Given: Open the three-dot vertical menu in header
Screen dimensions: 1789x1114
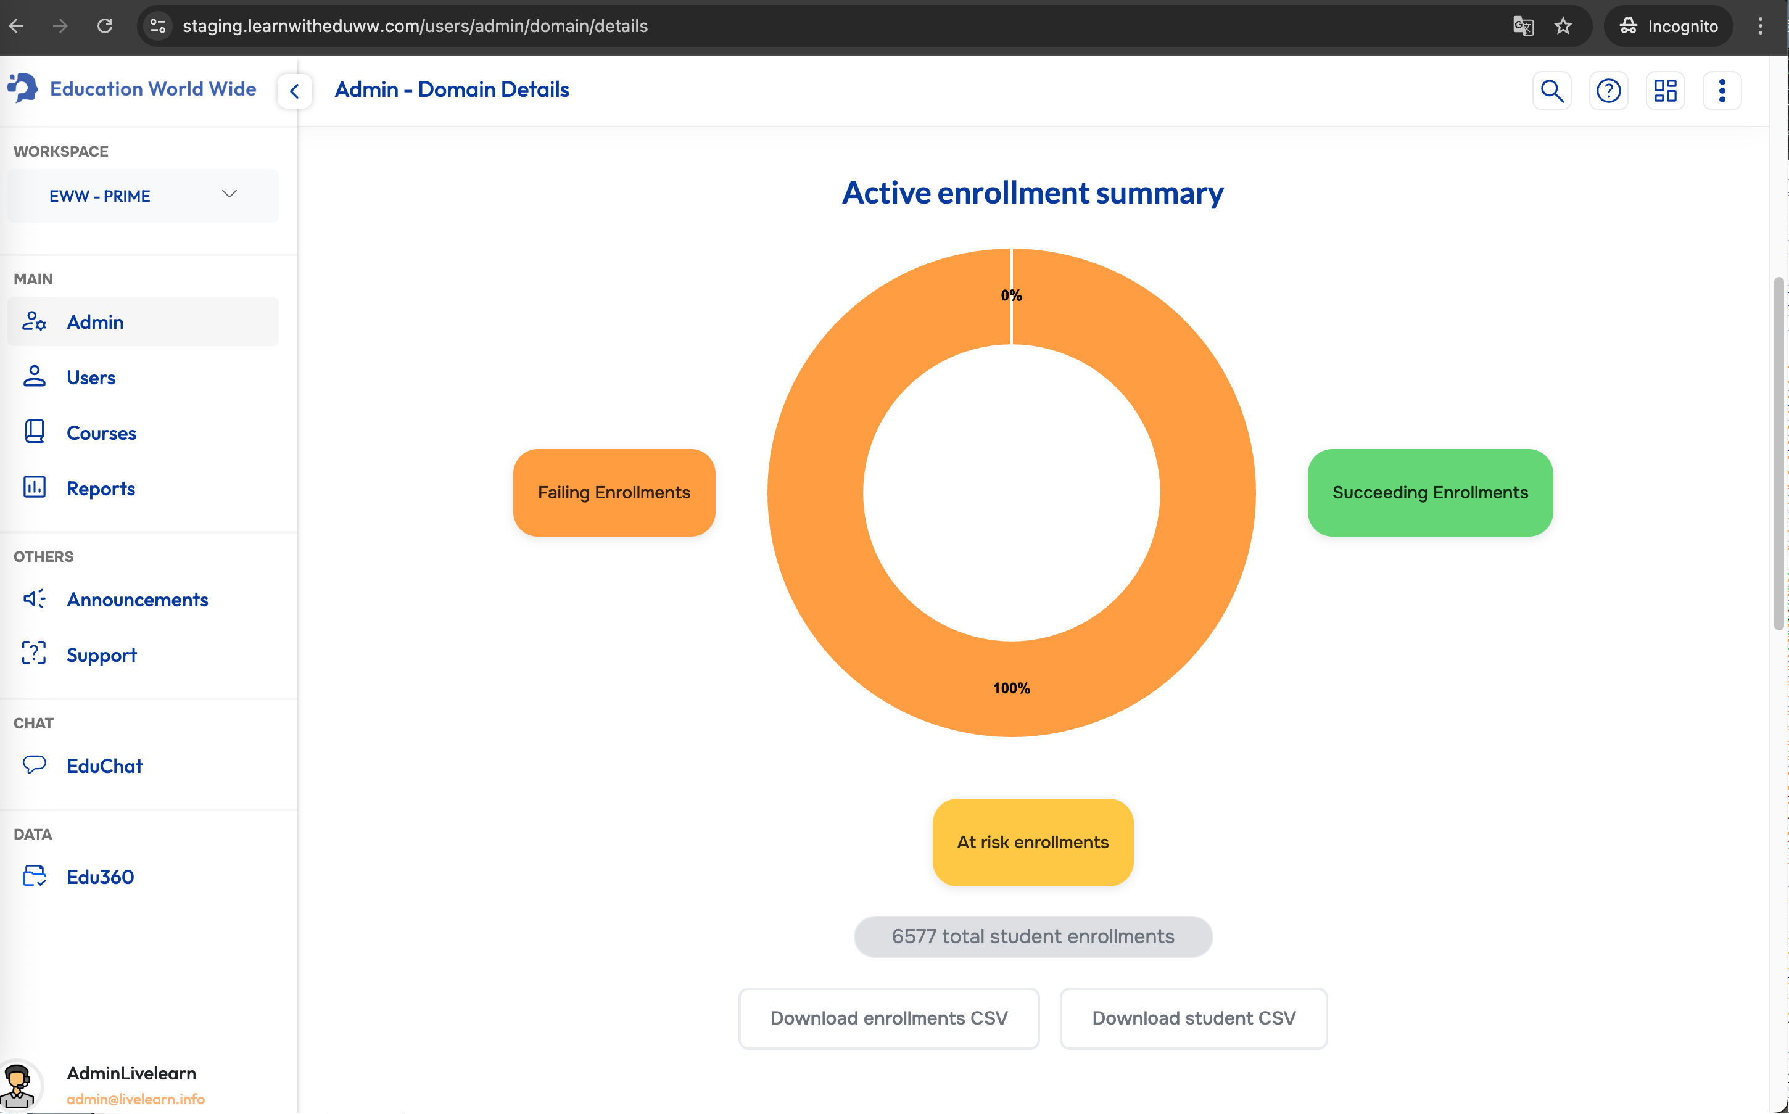Looking at the screenshot, I should (x=1721, y=91).
